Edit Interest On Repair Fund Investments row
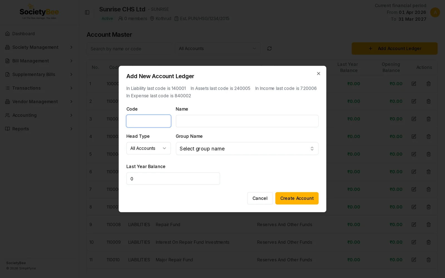Image resolution: width=445 pixels, height=278 pixels. tap(414, 242)
